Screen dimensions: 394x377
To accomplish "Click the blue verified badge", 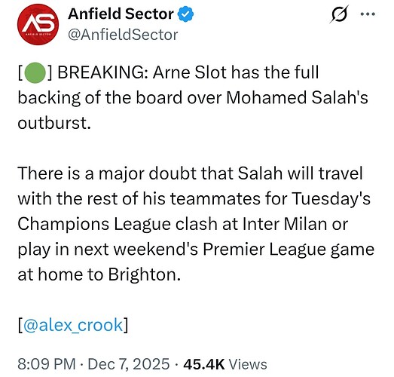I will pos(185,14).
